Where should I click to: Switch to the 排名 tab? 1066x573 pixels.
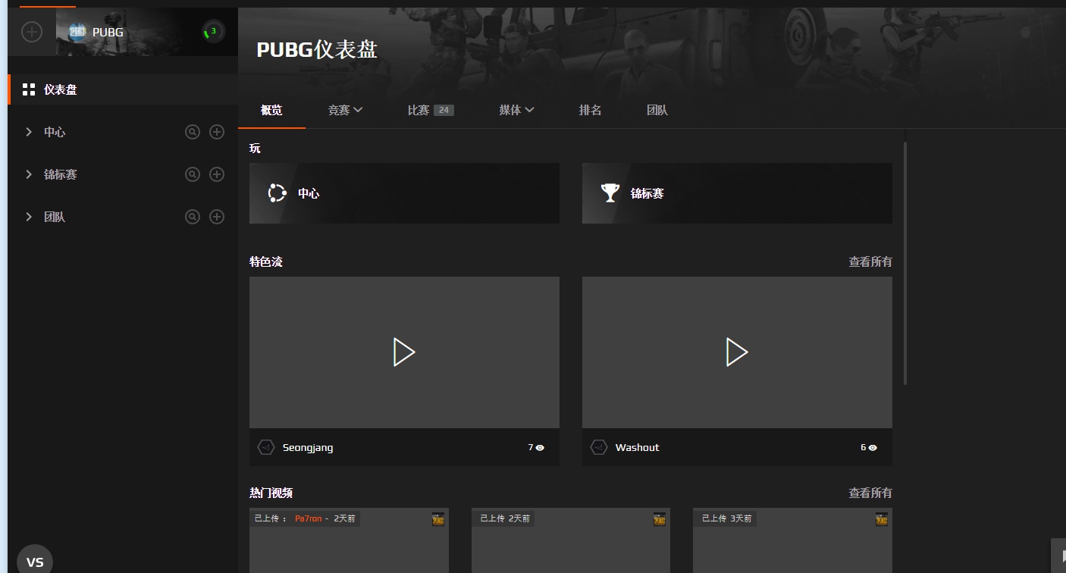point(590,110)
